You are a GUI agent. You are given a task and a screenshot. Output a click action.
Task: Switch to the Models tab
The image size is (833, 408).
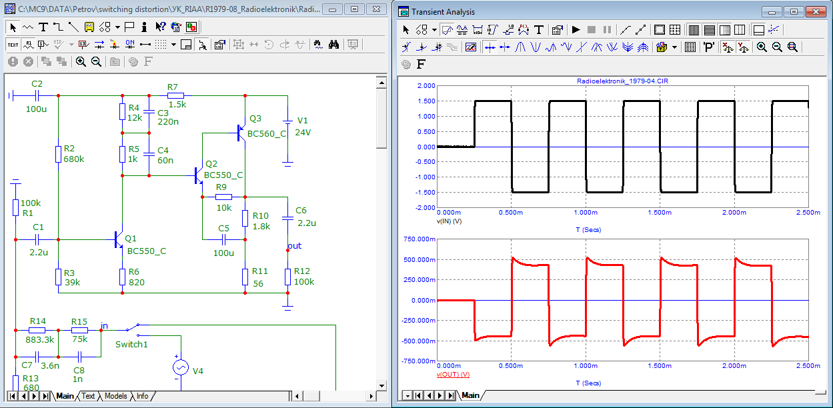click(115, 396)
